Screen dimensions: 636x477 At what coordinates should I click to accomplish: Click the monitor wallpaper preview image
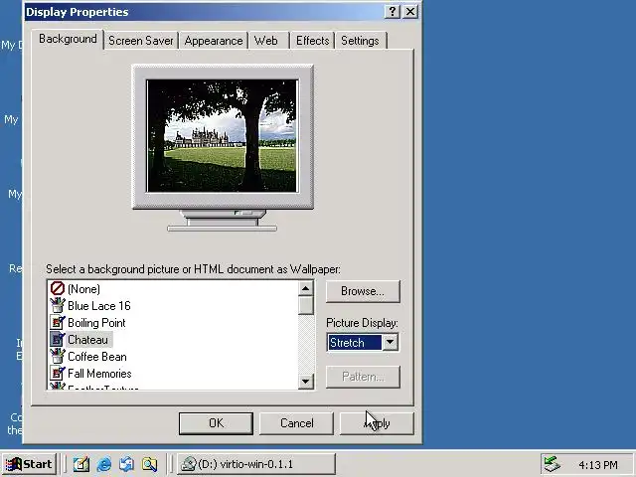(x=223, y=135)
